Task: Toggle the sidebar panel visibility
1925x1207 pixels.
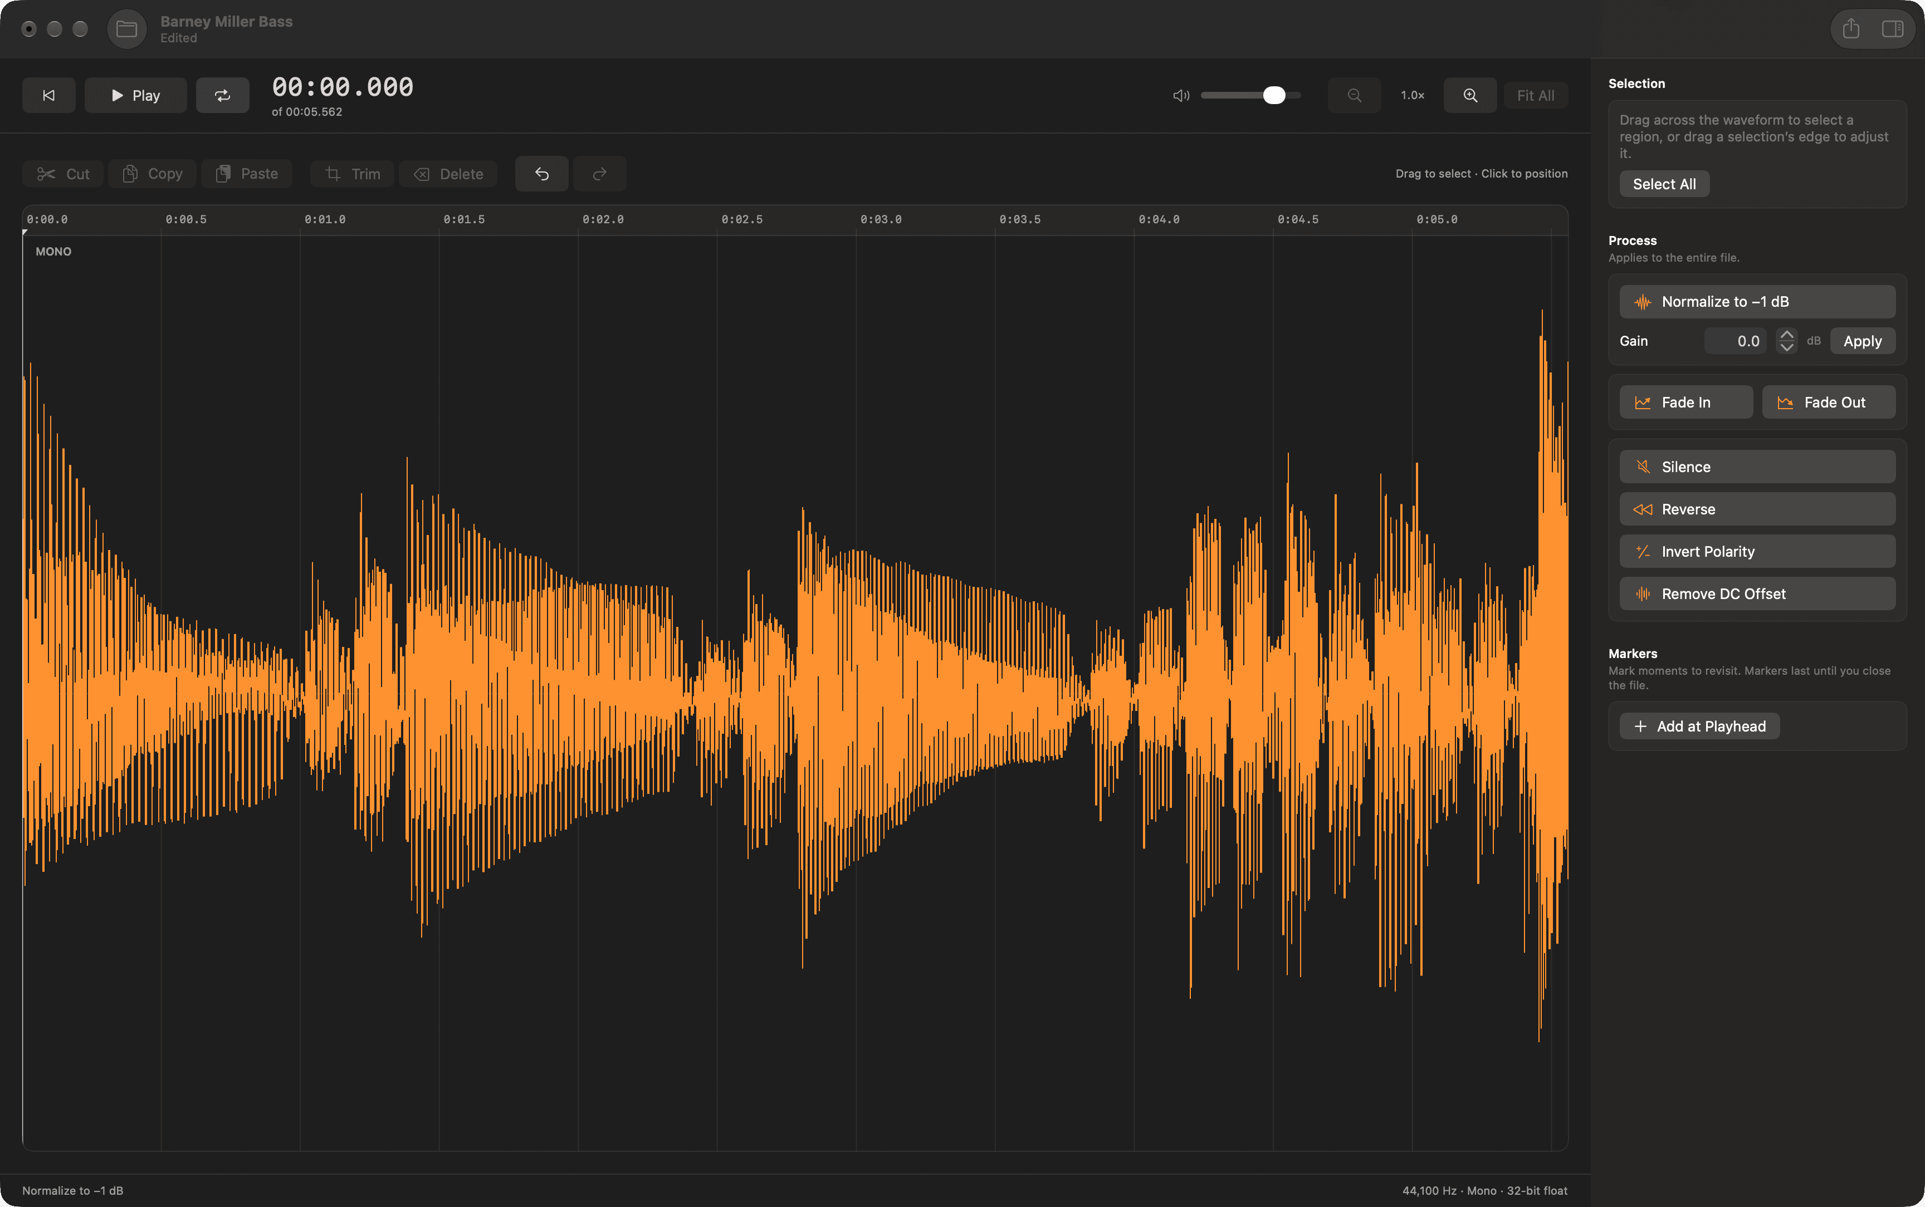Action: coord(1892,30)
